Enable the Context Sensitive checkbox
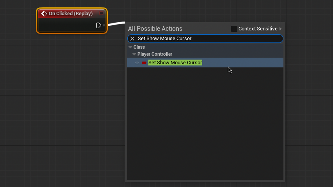 234,29
